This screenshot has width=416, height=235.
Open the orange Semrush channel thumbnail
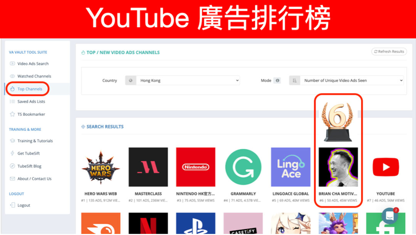point(101,223)
